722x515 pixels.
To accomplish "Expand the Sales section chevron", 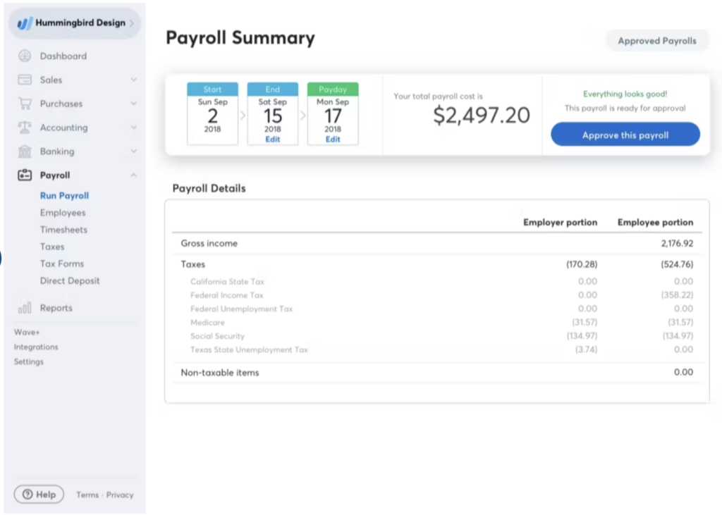I will pos(133,80).
